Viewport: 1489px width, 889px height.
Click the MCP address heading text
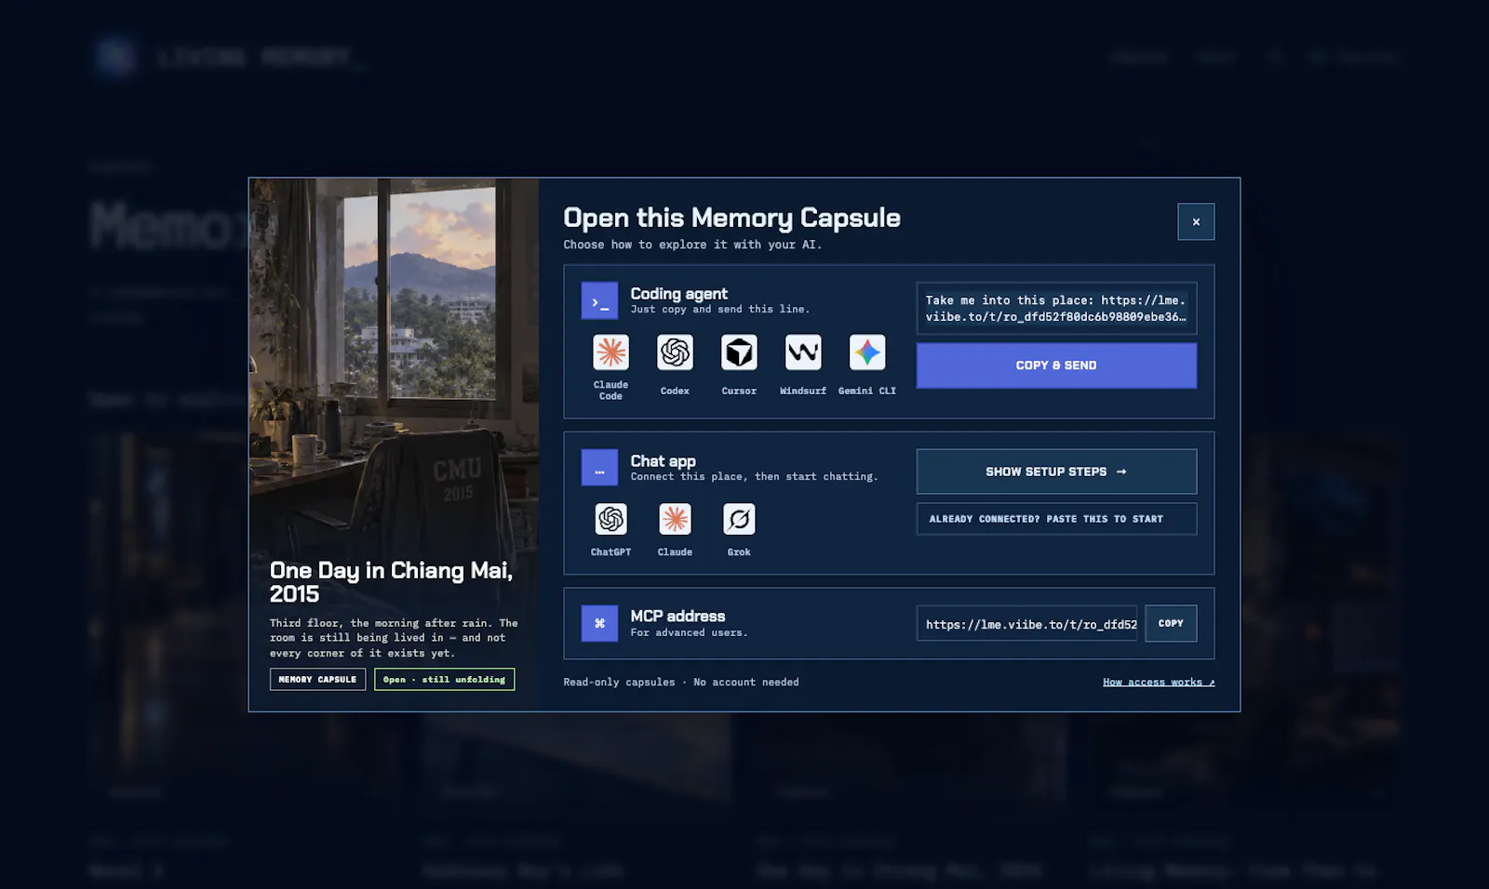click(x=677, y=616)
